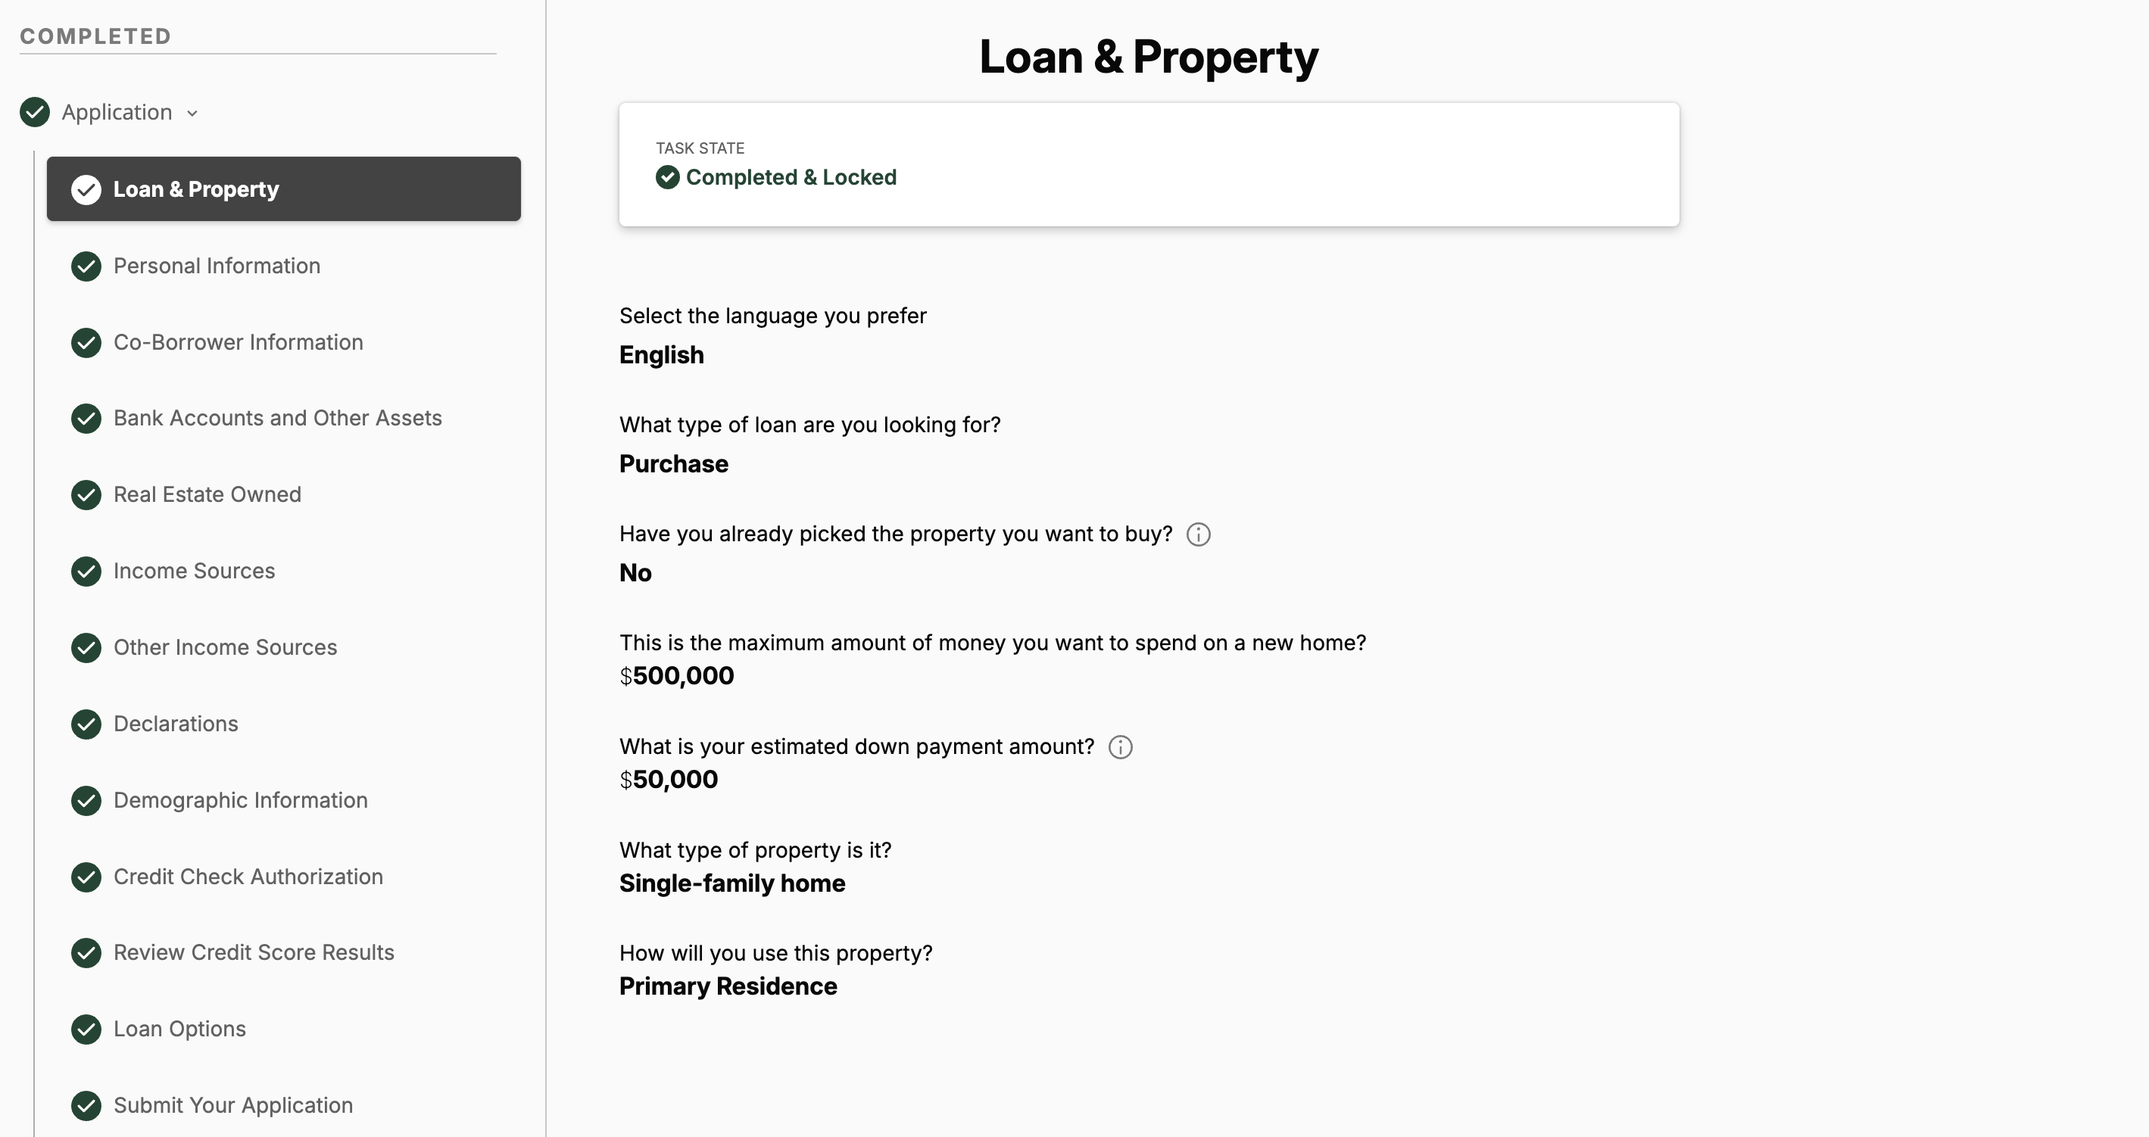2149x1137 pixels.
Task: Click the info icon next to down payment question
Action: point(1119,747)
